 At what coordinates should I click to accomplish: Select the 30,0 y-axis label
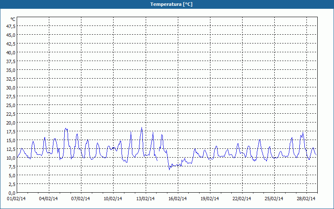point(11,88)
